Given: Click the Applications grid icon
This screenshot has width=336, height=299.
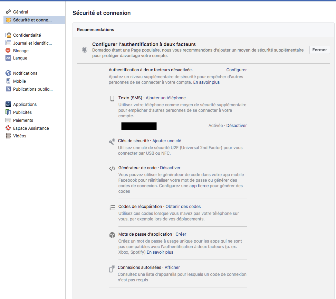Looking at the screenshot, I should (8, 104).
